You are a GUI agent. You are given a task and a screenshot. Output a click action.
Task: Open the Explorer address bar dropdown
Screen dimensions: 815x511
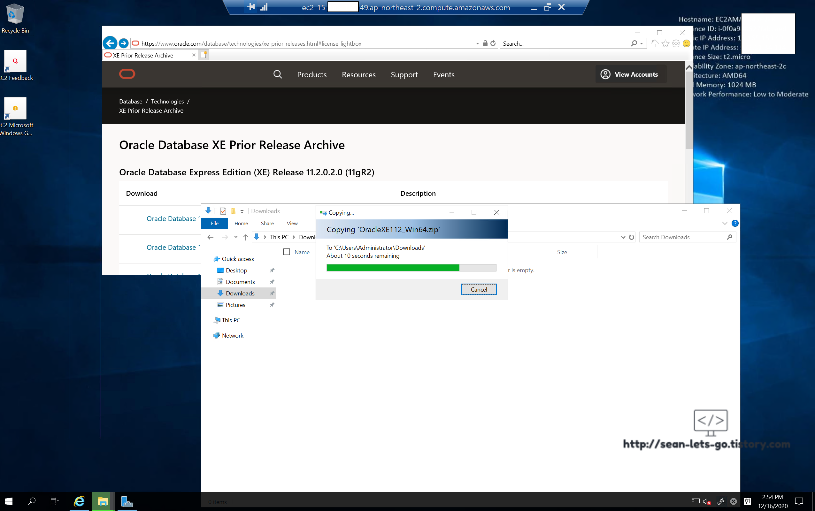623,237
